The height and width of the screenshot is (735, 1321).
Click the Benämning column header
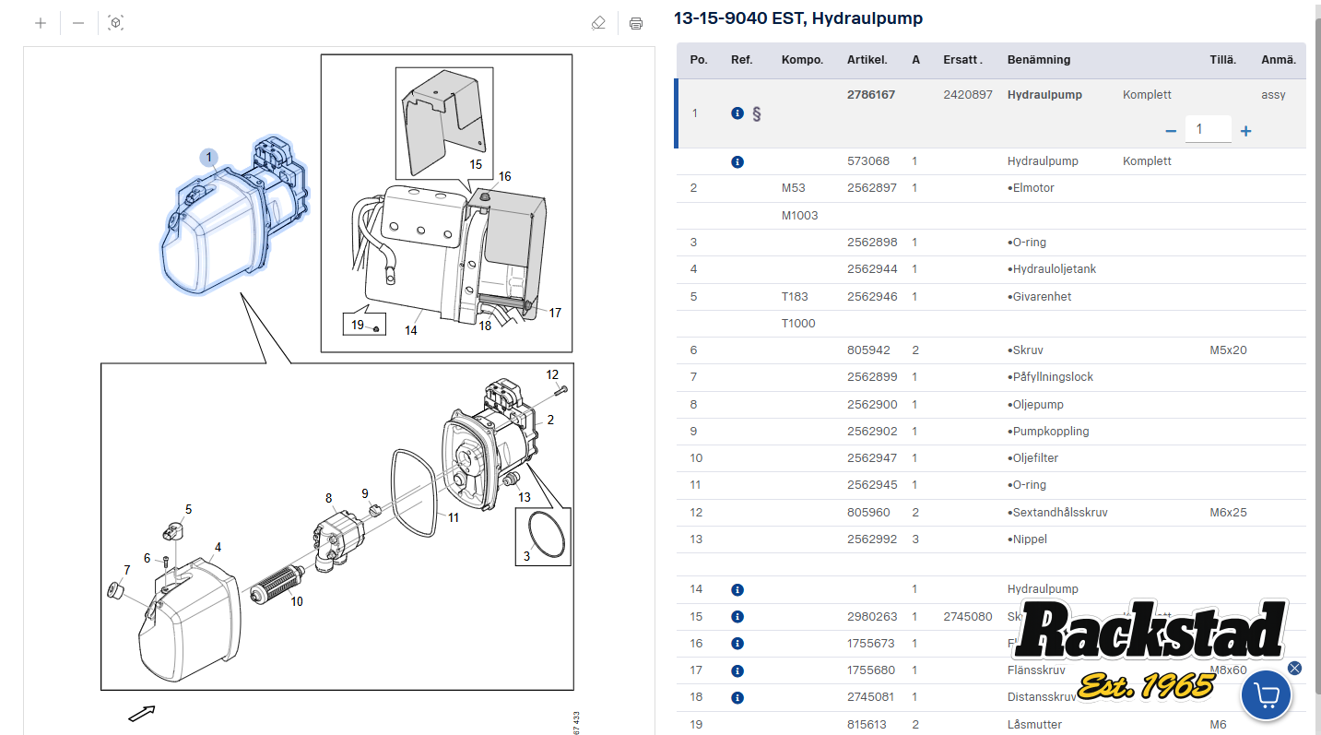click(1039, 60)
